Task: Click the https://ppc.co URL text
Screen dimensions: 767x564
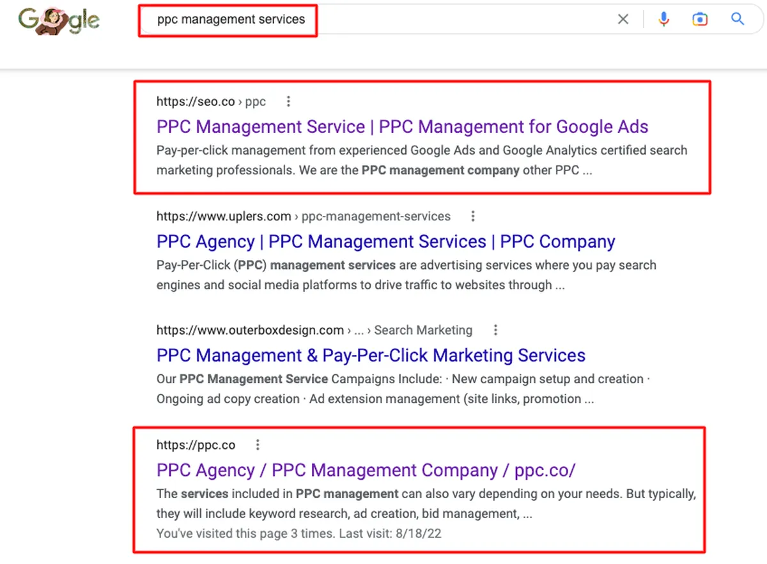Action: (196, 445)
